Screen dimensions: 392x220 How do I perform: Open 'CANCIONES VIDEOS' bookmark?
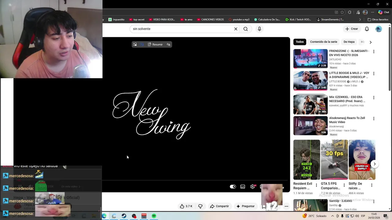point(210,20)
